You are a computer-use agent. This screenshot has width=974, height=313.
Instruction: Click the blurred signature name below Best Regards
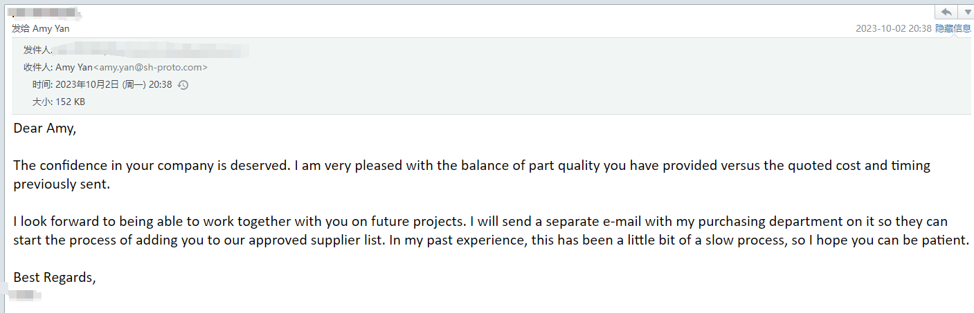point(26,296)
